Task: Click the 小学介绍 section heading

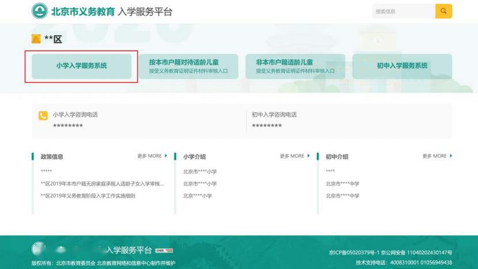Action: (x=195, y=157)
